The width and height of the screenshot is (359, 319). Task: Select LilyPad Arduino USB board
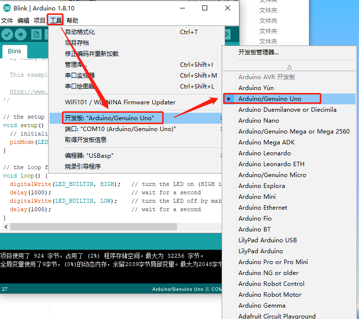(290, 240)
